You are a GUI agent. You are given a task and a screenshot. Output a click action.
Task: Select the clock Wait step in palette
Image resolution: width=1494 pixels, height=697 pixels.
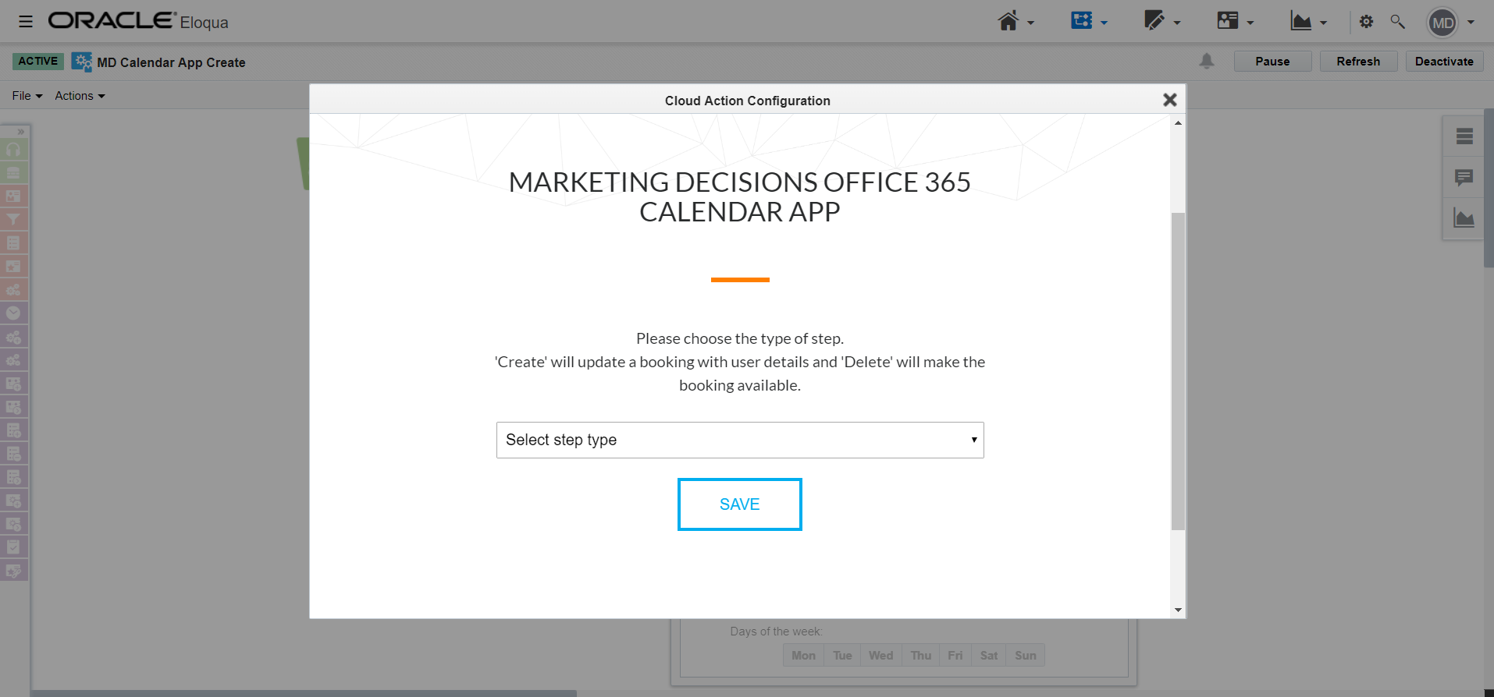[x=13, y=313]
